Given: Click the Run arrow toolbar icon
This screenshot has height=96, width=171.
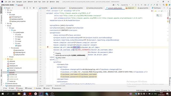Looking at the screenshot, I should 133,5.
